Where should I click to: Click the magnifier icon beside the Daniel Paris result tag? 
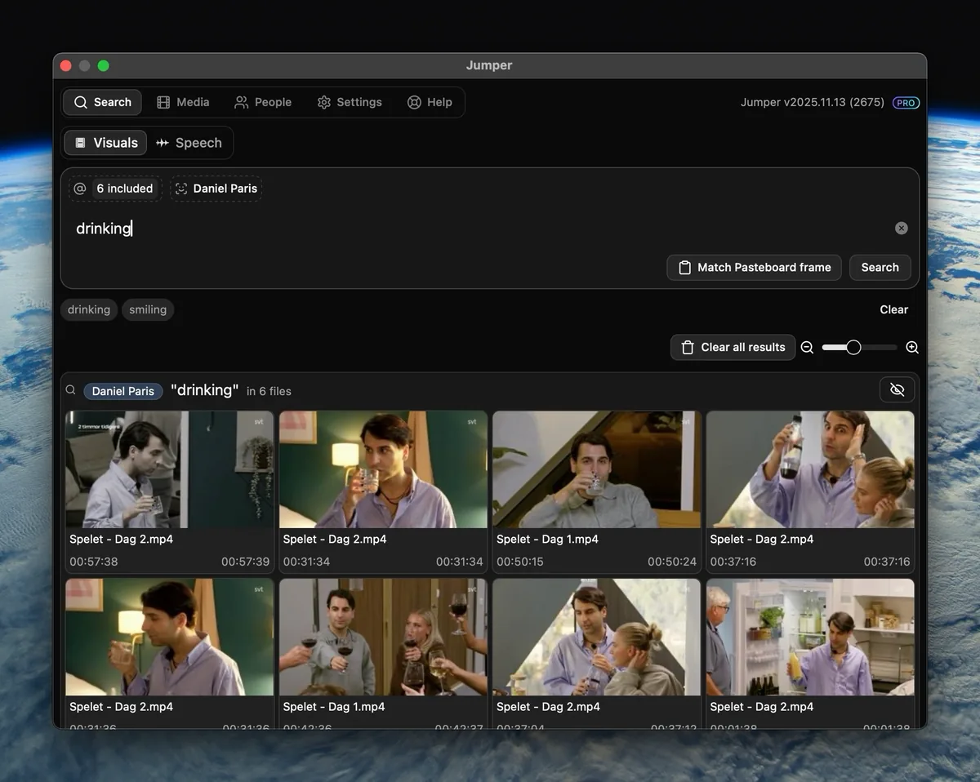[x=71, y=390]
